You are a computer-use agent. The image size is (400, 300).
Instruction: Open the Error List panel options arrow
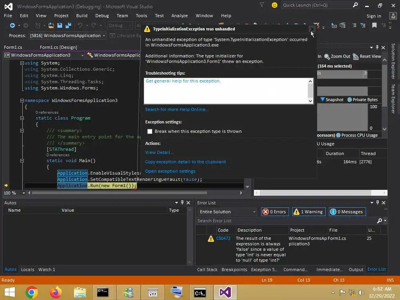point(372,203)
